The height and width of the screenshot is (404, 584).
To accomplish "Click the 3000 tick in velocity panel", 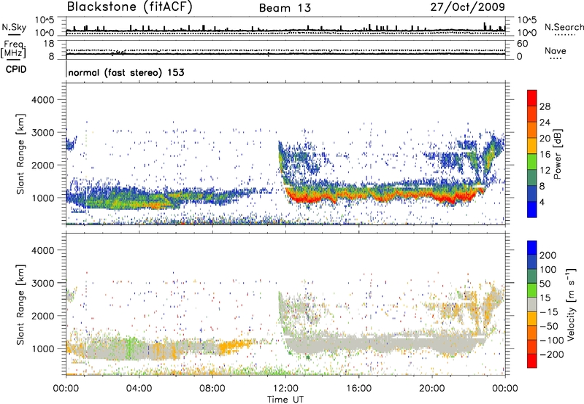I will click(42, 283).
